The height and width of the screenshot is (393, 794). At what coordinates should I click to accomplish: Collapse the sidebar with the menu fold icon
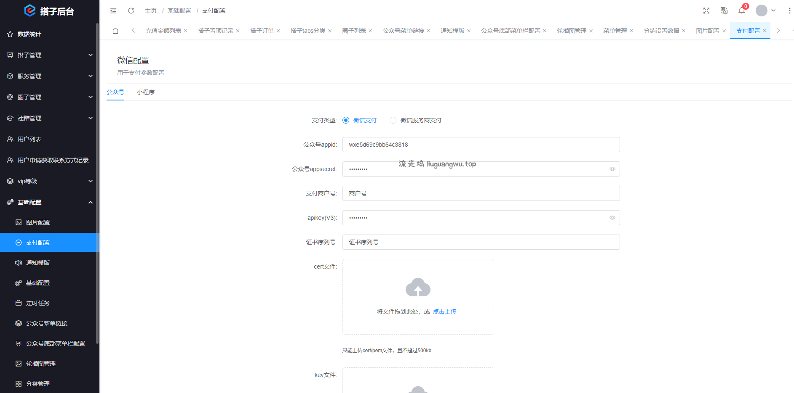pos(113,11)
